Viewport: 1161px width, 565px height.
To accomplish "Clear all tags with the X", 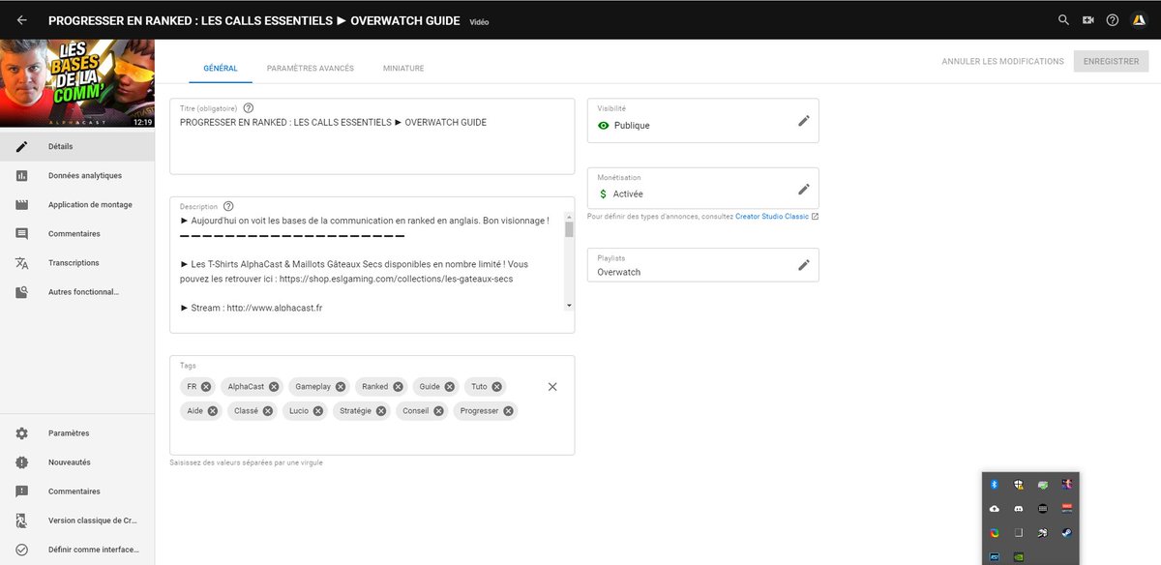I will (552, 387).
